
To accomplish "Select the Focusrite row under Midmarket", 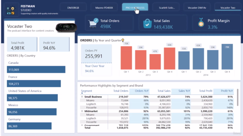I will point(157,122).
